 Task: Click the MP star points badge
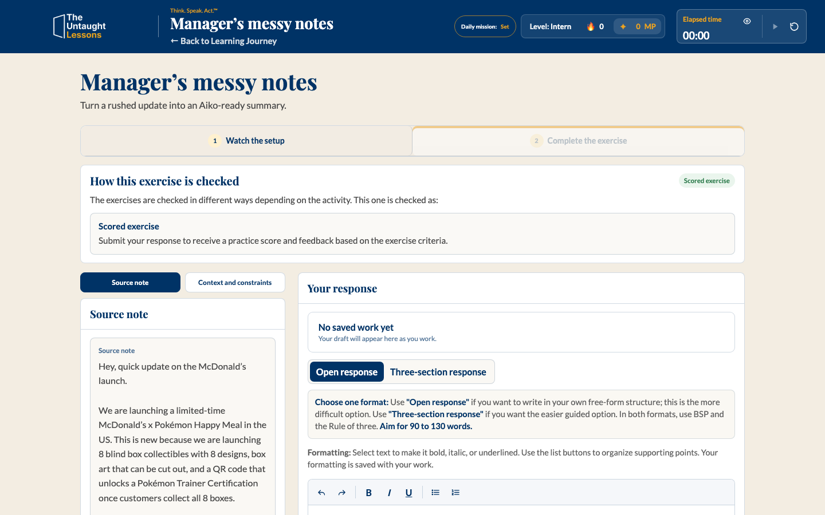(638, 26)
